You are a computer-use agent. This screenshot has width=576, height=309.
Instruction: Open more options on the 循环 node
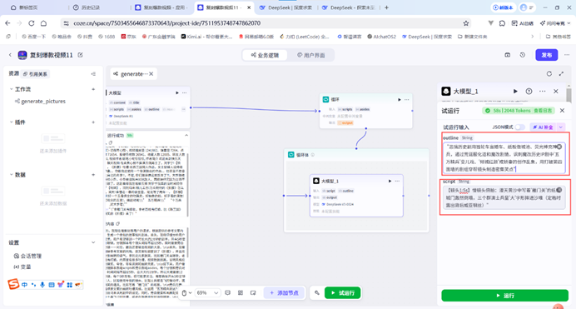point(407,100)
